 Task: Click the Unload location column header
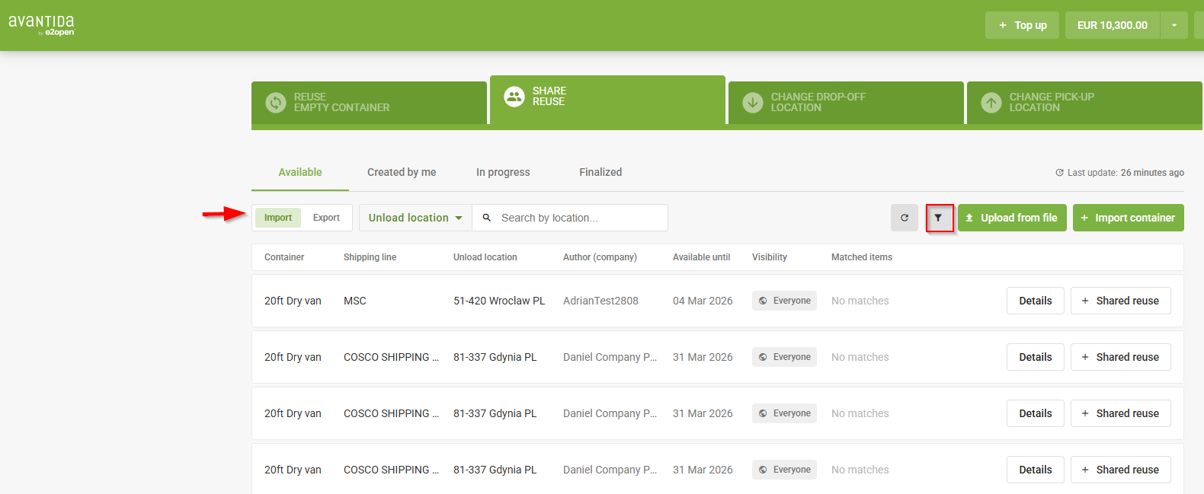[485, 257]
